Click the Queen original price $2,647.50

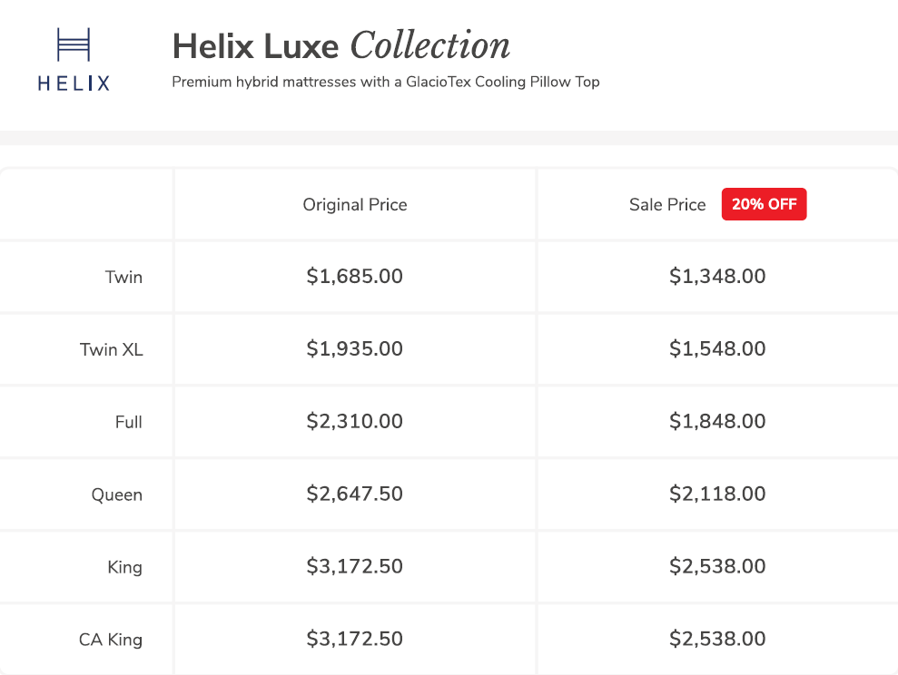(x=355, y=494)
